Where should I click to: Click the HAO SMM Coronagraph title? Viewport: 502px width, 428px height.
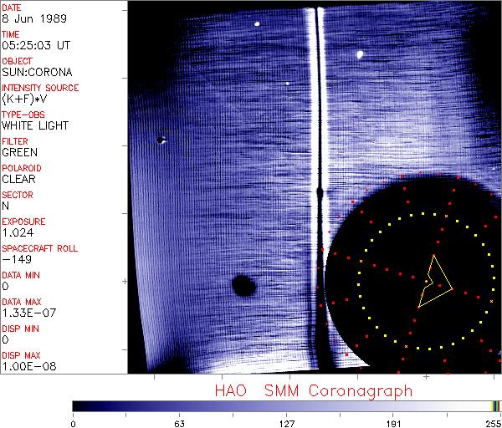point(313,391)
